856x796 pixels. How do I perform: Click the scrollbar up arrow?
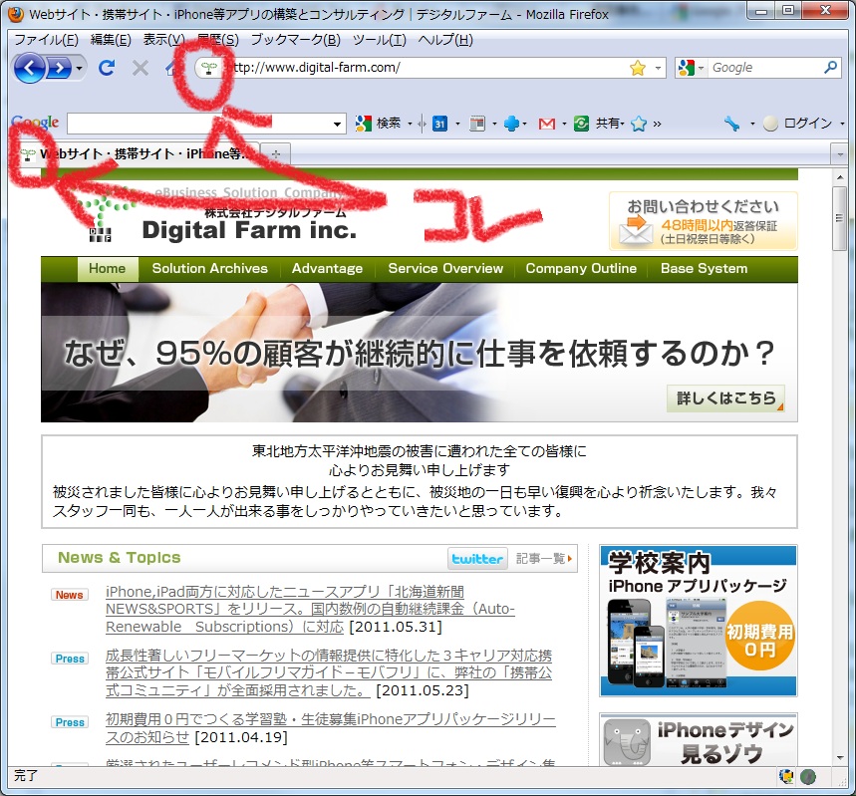pos(840,177)
